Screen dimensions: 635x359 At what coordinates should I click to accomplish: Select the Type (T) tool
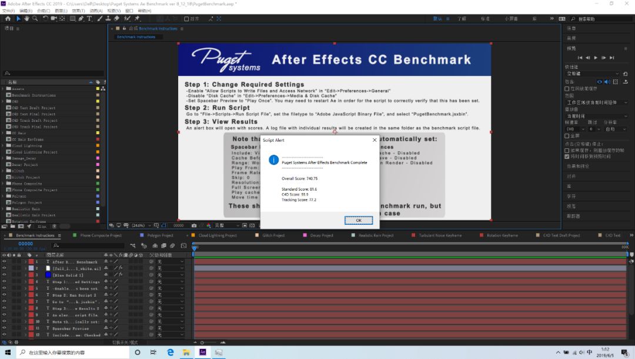[89, 19]
